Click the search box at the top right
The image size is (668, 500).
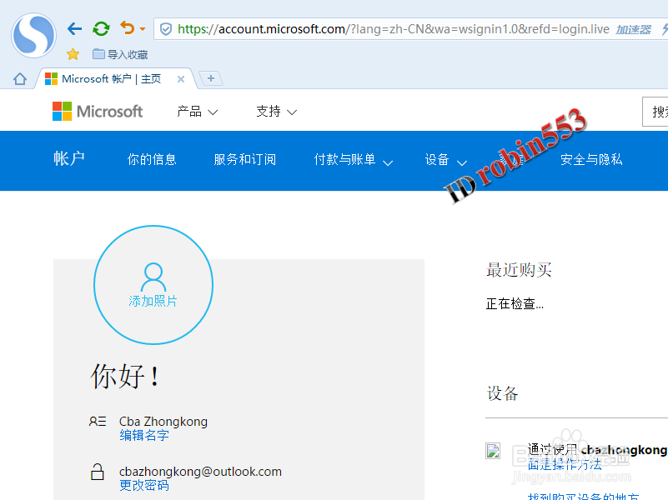655,112
